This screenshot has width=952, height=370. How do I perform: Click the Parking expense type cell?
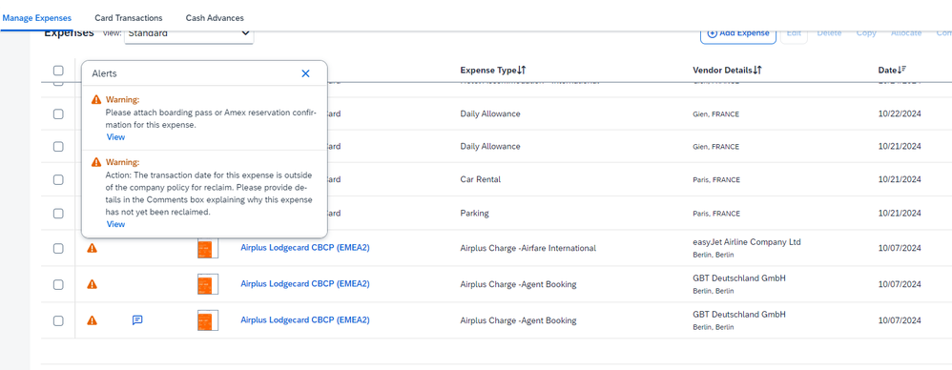point(474,214)
